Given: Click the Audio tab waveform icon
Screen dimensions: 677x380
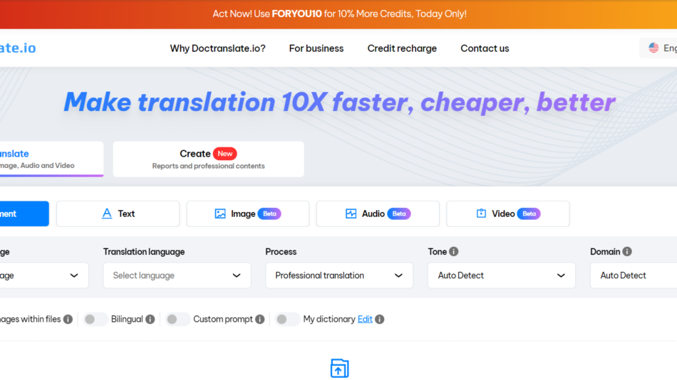Looking at the screenshot, I should pyautogui.click(x=351, y=213).
